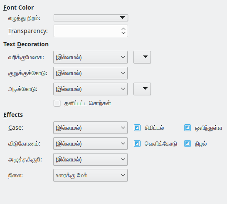
Task: Toggle the hidden (ஒளிந்துள்ள) checkbox
Action: pos(188,128)
